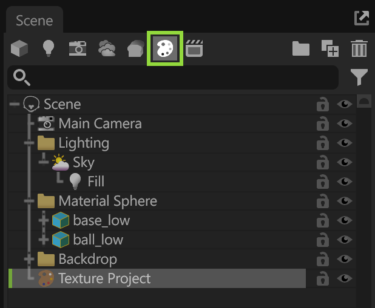Delete the selected object (trash icon)
This screenshot has width=375, height=308.
pyautogui.click(x=359, y=48)
